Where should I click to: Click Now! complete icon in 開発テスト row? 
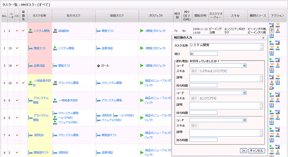tap(278, 42)
